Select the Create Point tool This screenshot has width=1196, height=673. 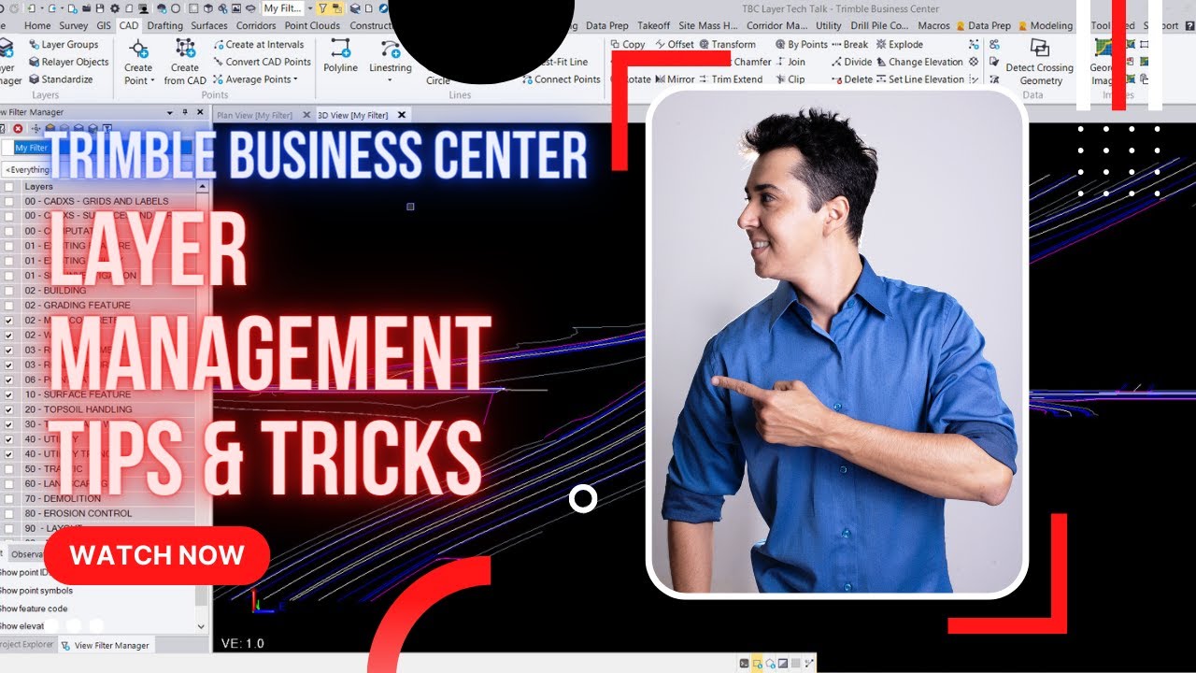pyautogui.click(x=138, y=62)
